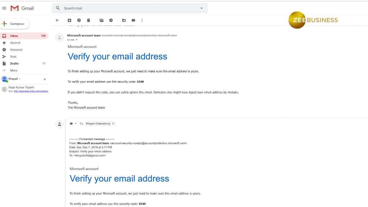Remove Khayali Chakraborty from recipients
Viewport: 368px width, 207px height.
click(113, 123)
